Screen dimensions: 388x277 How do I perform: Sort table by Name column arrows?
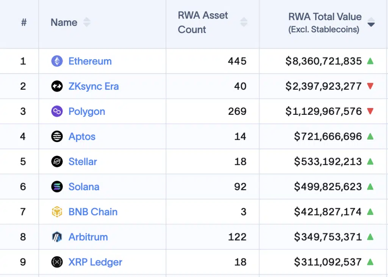pos(87,22)
